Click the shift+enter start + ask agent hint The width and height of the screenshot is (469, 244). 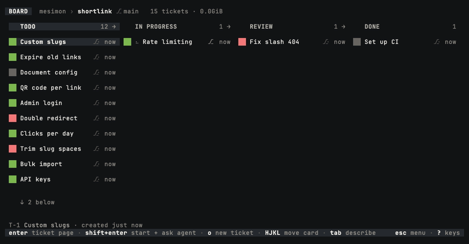[x=140, y=233]
